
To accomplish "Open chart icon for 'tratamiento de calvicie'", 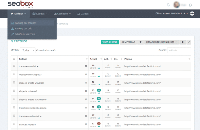I will tap(99, 118).
